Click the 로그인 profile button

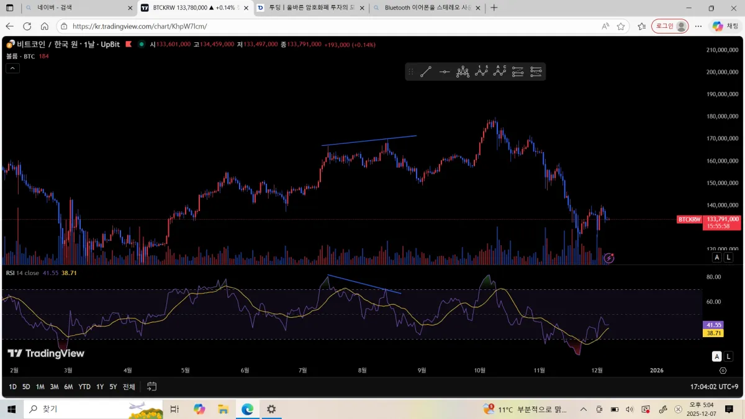[670, 26]
